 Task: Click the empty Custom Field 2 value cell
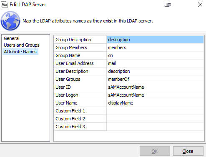[155, 119]
